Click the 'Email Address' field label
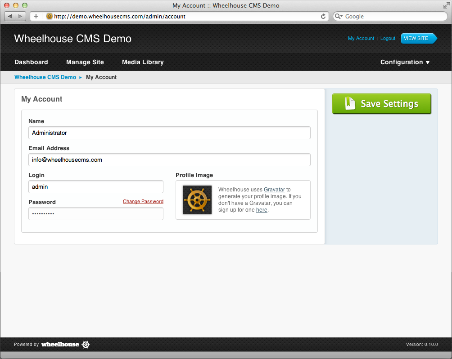The width and height of the screenshot is (452, 359). tap(49, 148)
